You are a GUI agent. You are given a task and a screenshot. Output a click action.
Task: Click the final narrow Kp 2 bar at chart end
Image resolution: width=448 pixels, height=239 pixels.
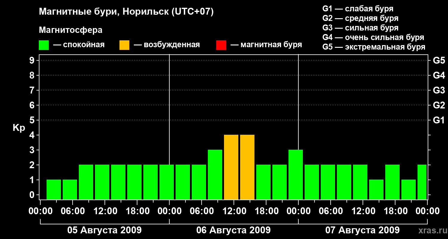(x=422, y=182)
